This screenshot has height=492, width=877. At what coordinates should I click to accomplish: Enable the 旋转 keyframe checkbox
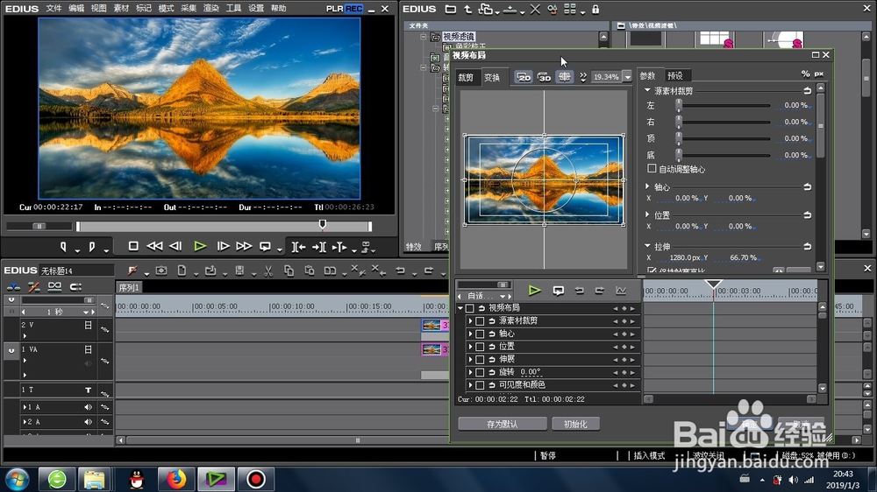click(x=480, y=372)
